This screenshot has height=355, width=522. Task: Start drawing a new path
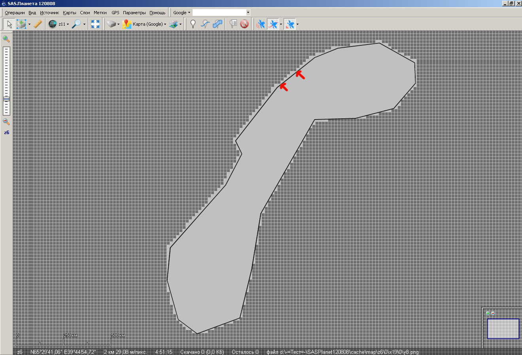(x=205, y=24)
